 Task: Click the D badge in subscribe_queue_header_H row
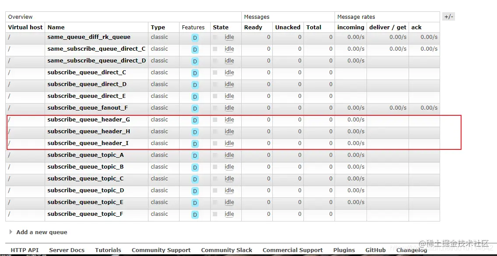(195, 132)
